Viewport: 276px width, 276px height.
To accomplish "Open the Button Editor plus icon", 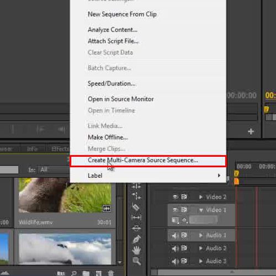I will [251, 131].
